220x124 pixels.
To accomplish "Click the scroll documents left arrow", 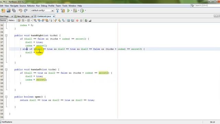I will tap(215, 16).
